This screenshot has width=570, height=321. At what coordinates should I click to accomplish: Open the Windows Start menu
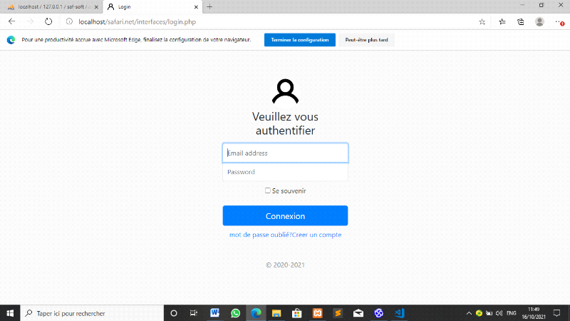pyautogui.click(x=10, y=313)
